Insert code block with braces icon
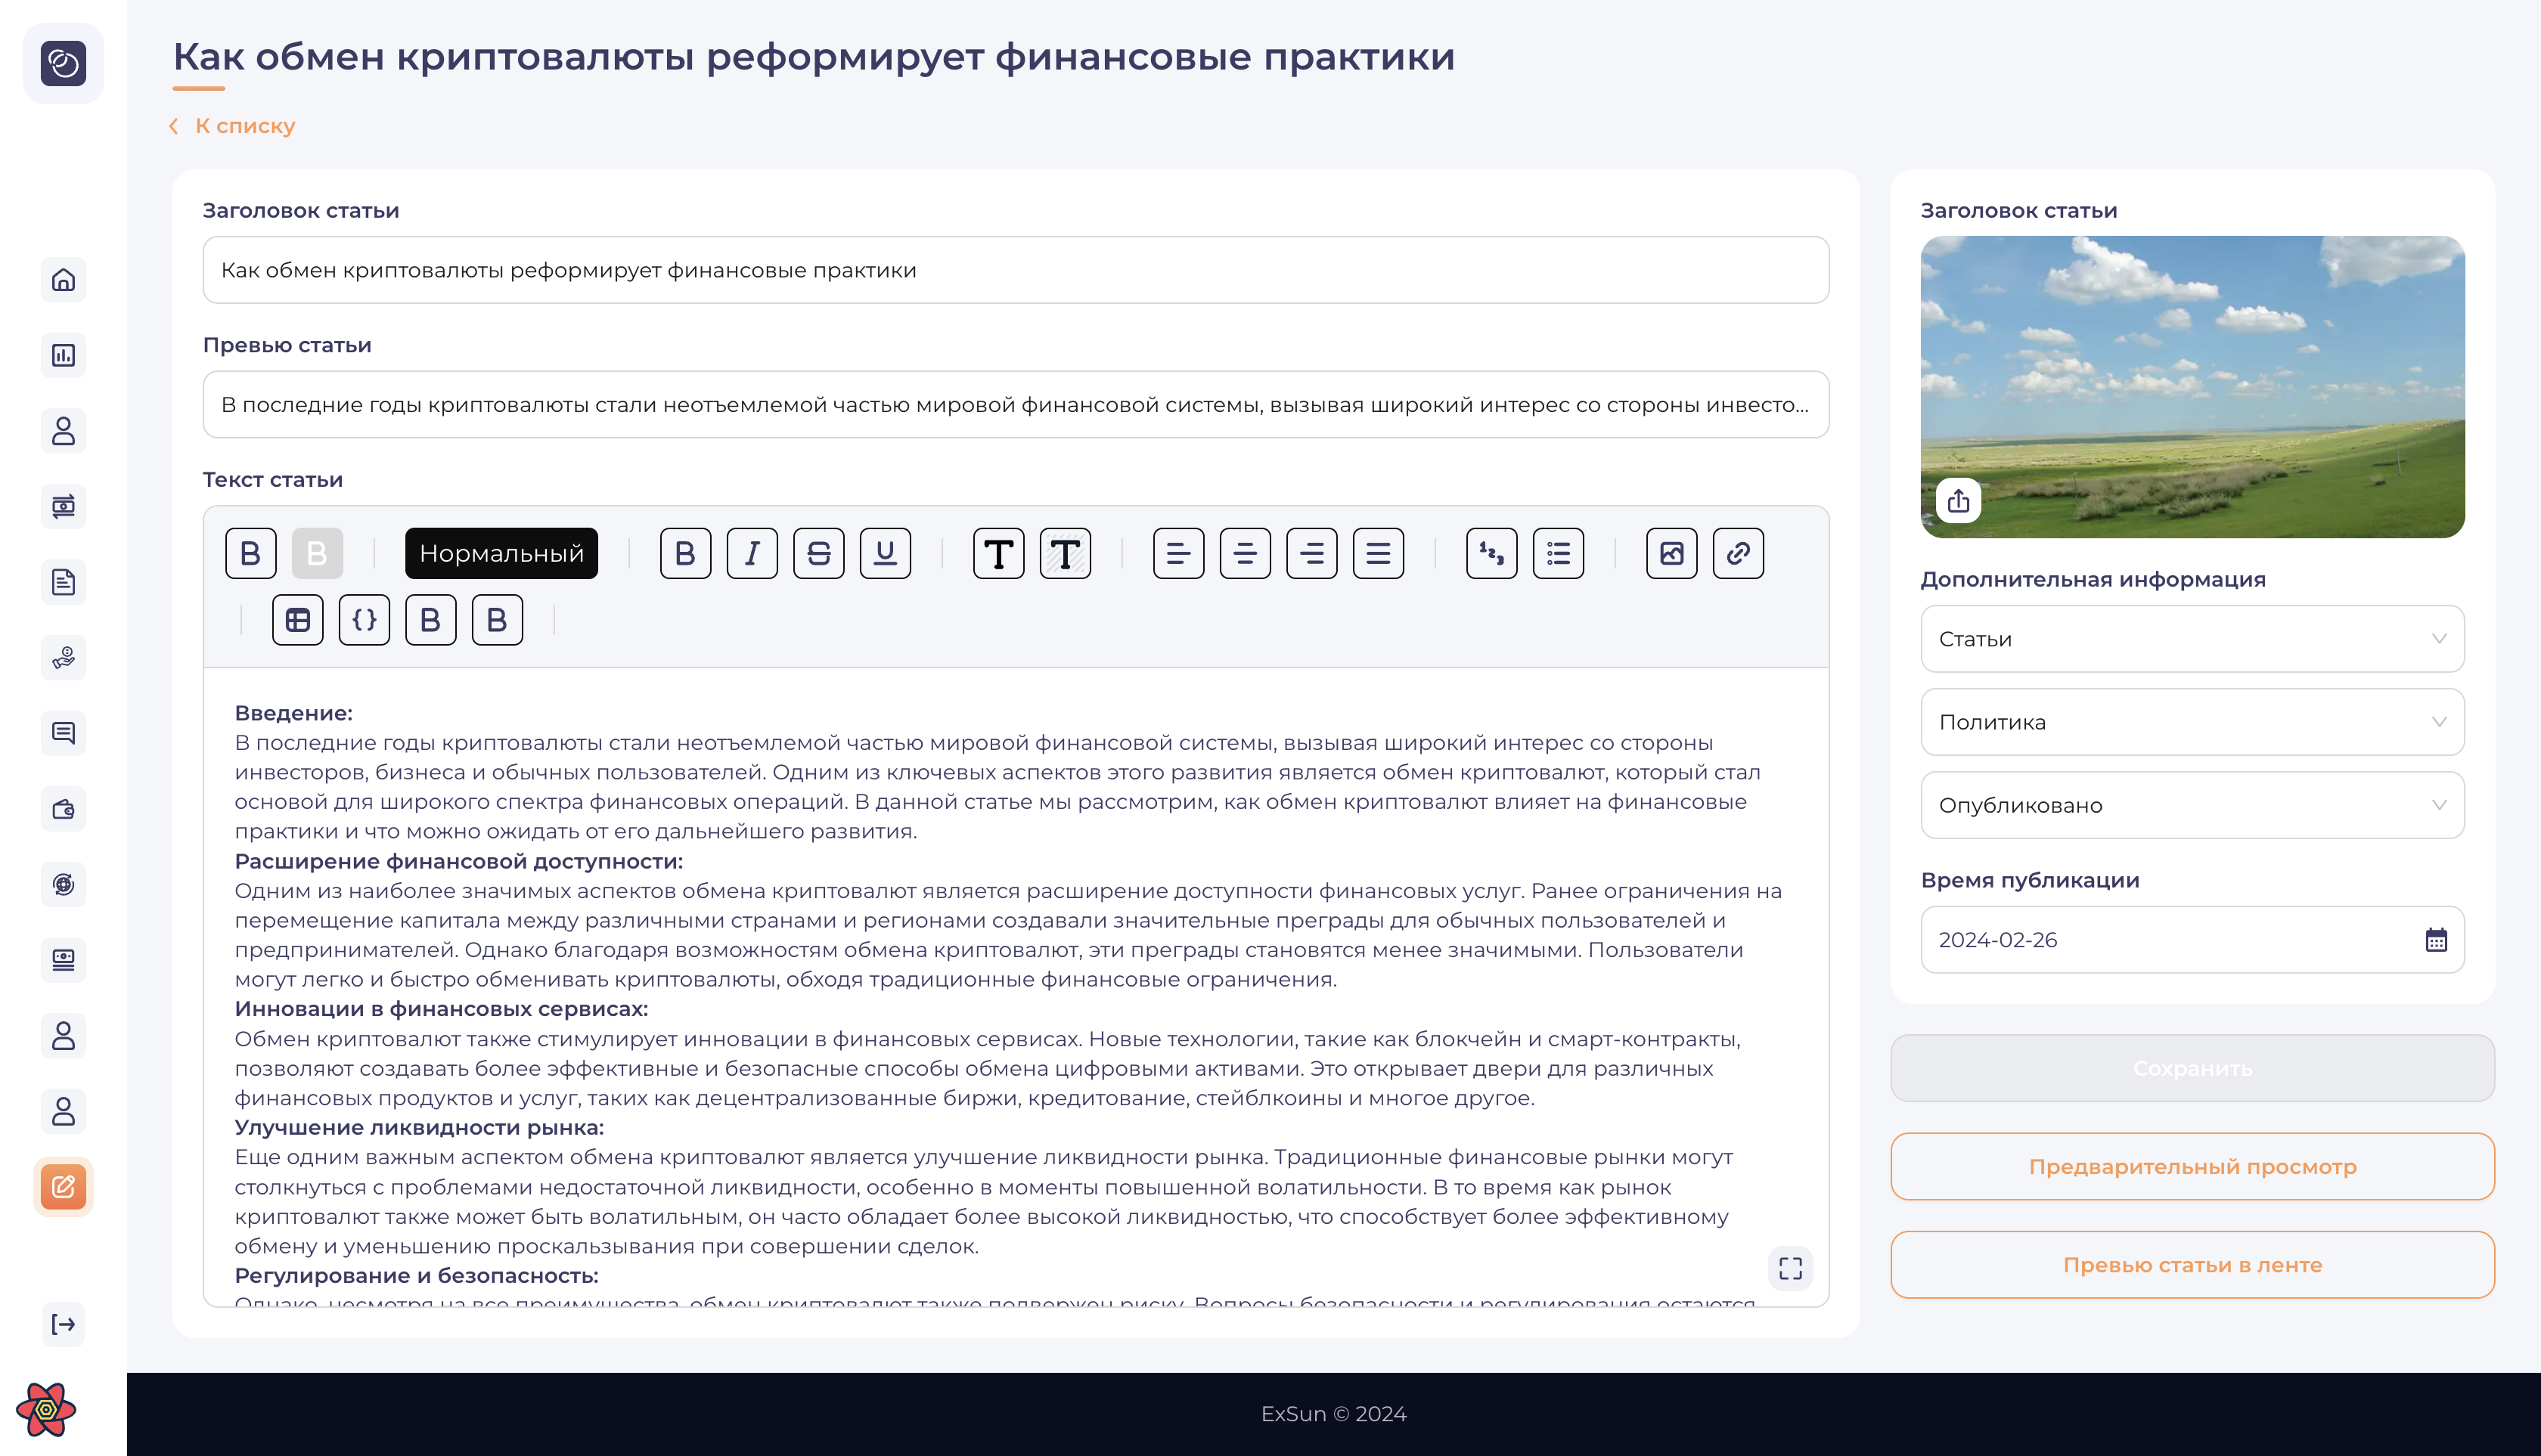Screen dimensions: 2541x1456 tap(365, 620)
